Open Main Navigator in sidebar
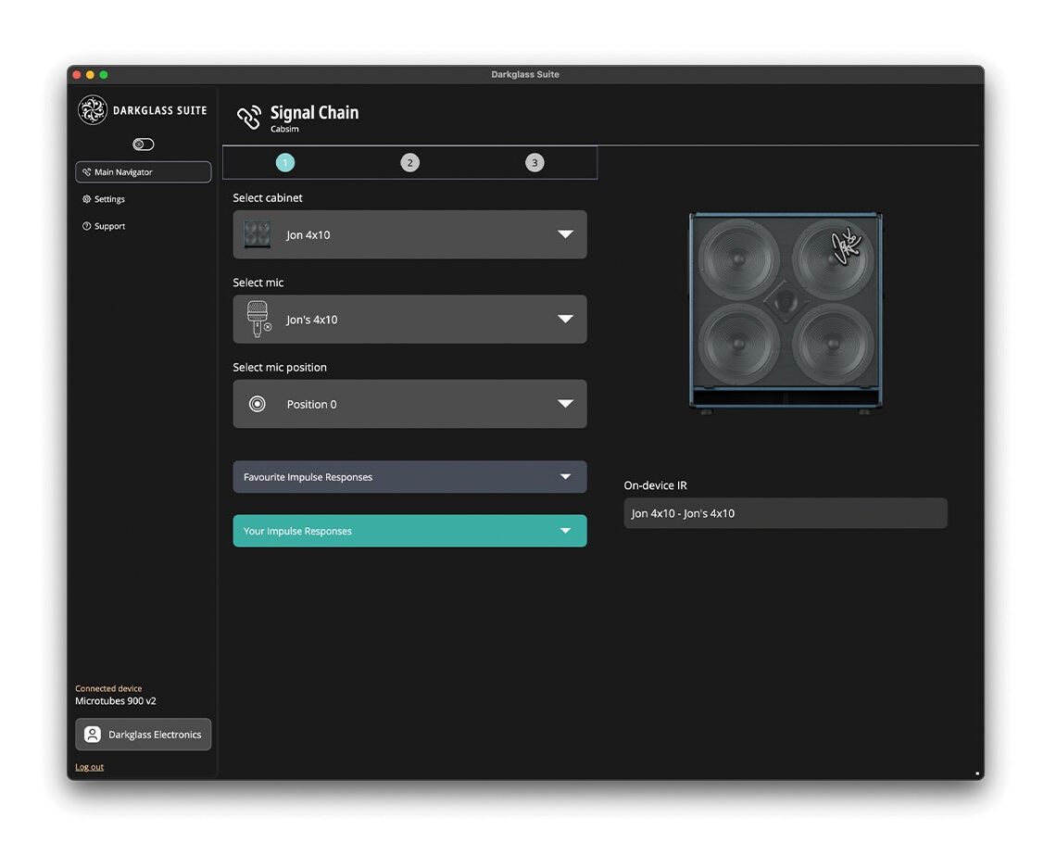Viewport: 1044px width, 843px height. 144,171
